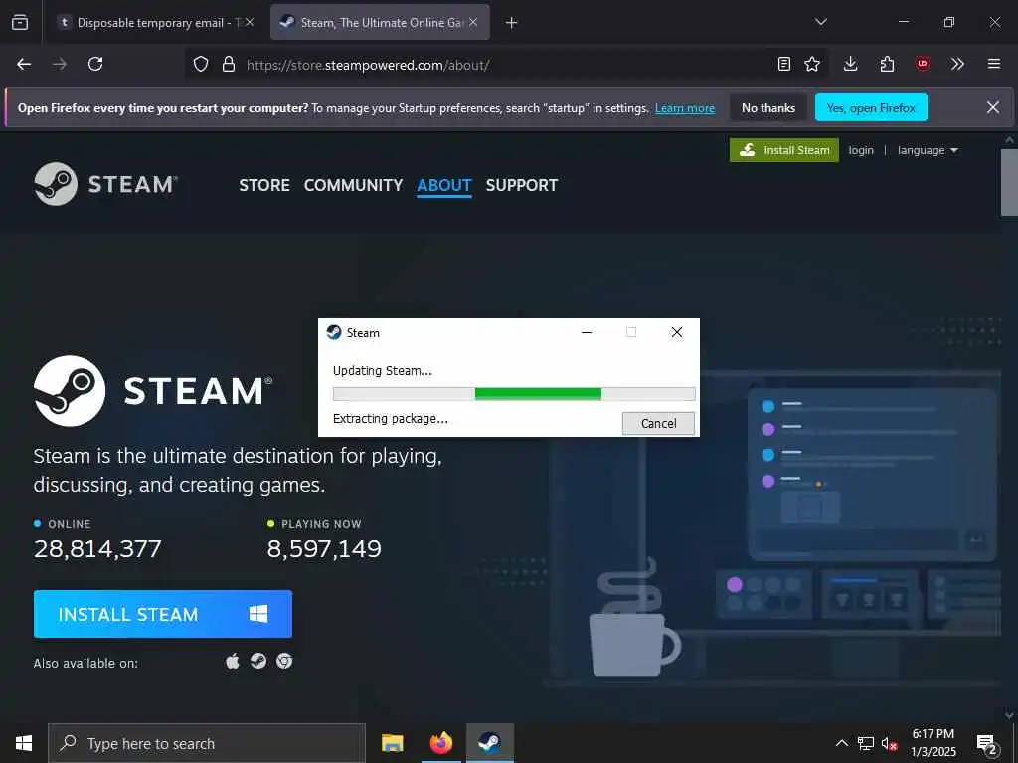The height and width of the screenshot is (763, 1018).
Task: Open the network status tray icon
Action: [866, 743]
